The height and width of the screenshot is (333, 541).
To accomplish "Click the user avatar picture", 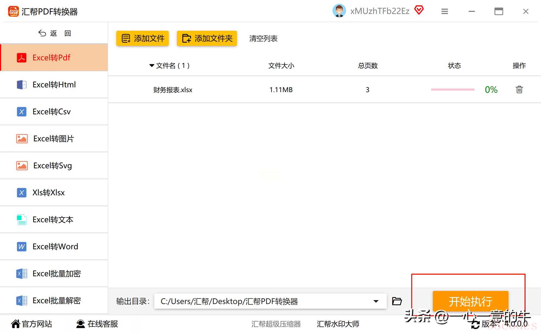I will pos(339,11).
